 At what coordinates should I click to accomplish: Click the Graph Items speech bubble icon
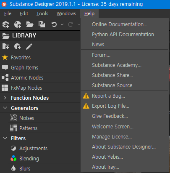click(5, 67)
